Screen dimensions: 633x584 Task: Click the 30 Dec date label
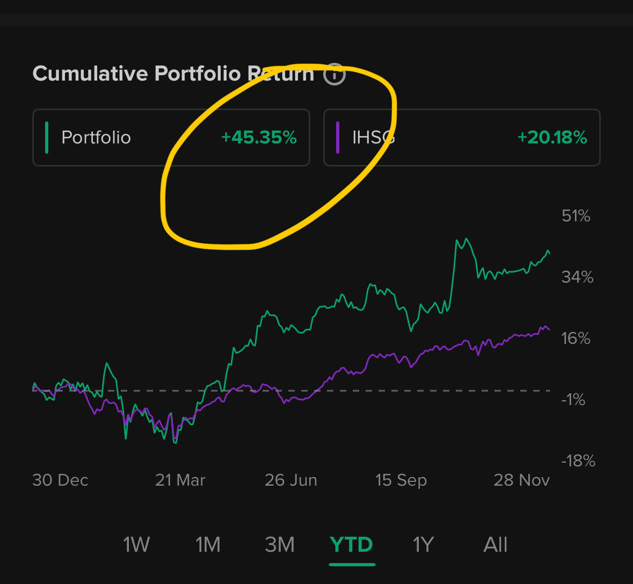pyautogui.click(x=60, y=480)
